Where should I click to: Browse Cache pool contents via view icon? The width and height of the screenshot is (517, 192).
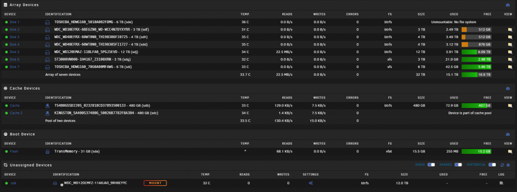(x=510, y=106)
